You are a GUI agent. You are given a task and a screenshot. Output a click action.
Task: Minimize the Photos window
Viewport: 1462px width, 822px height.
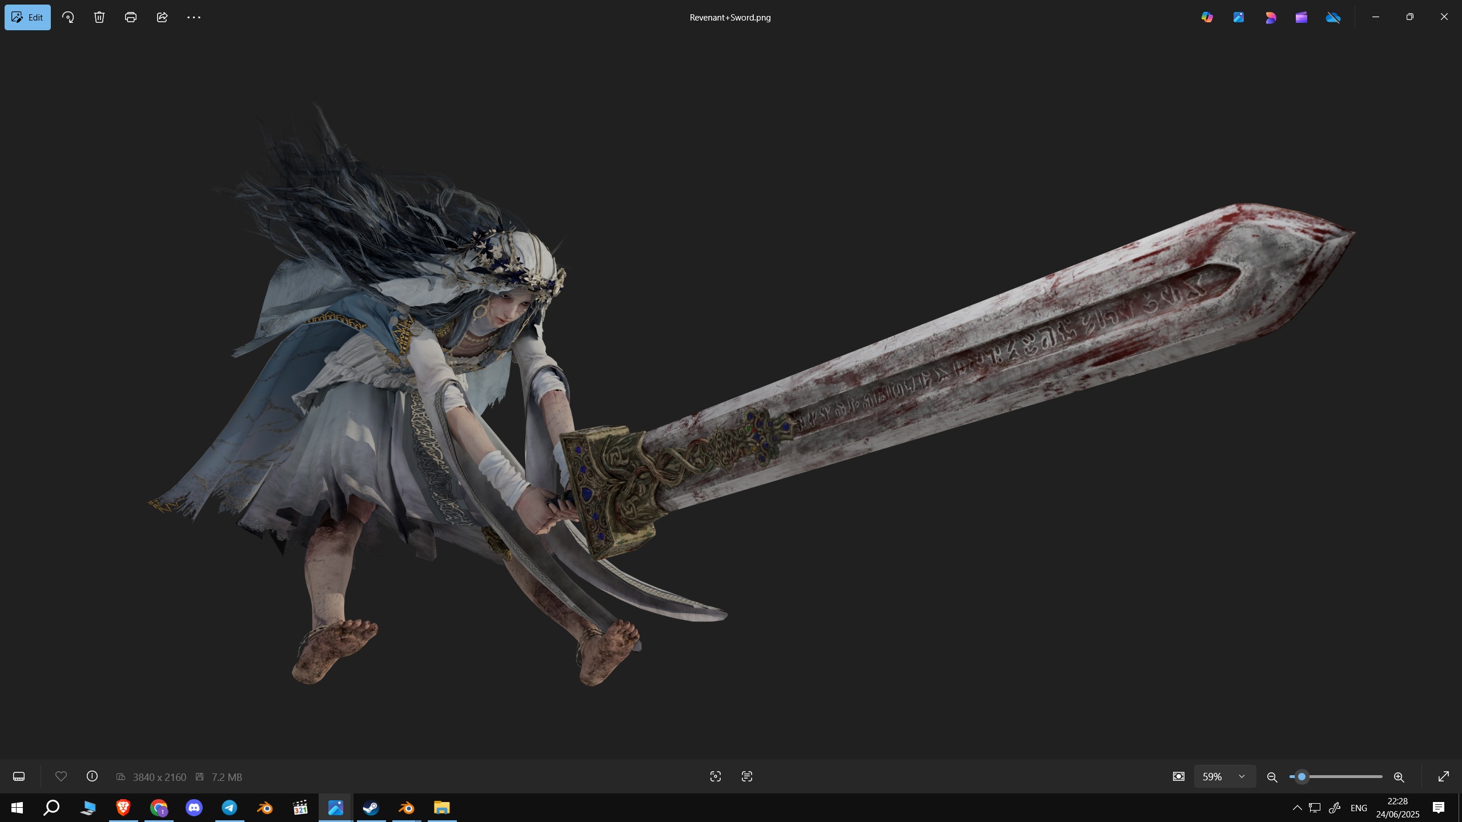(1375, 17)
